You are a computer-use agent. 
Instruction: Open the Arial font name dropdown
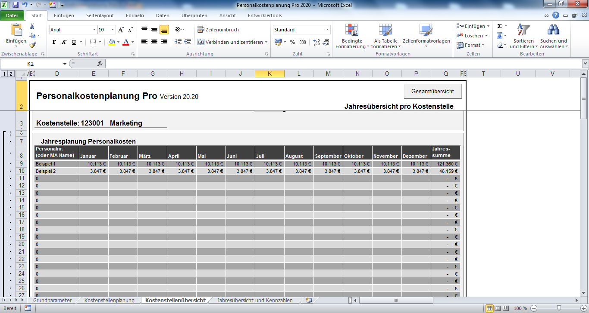(x=94, y=30)
